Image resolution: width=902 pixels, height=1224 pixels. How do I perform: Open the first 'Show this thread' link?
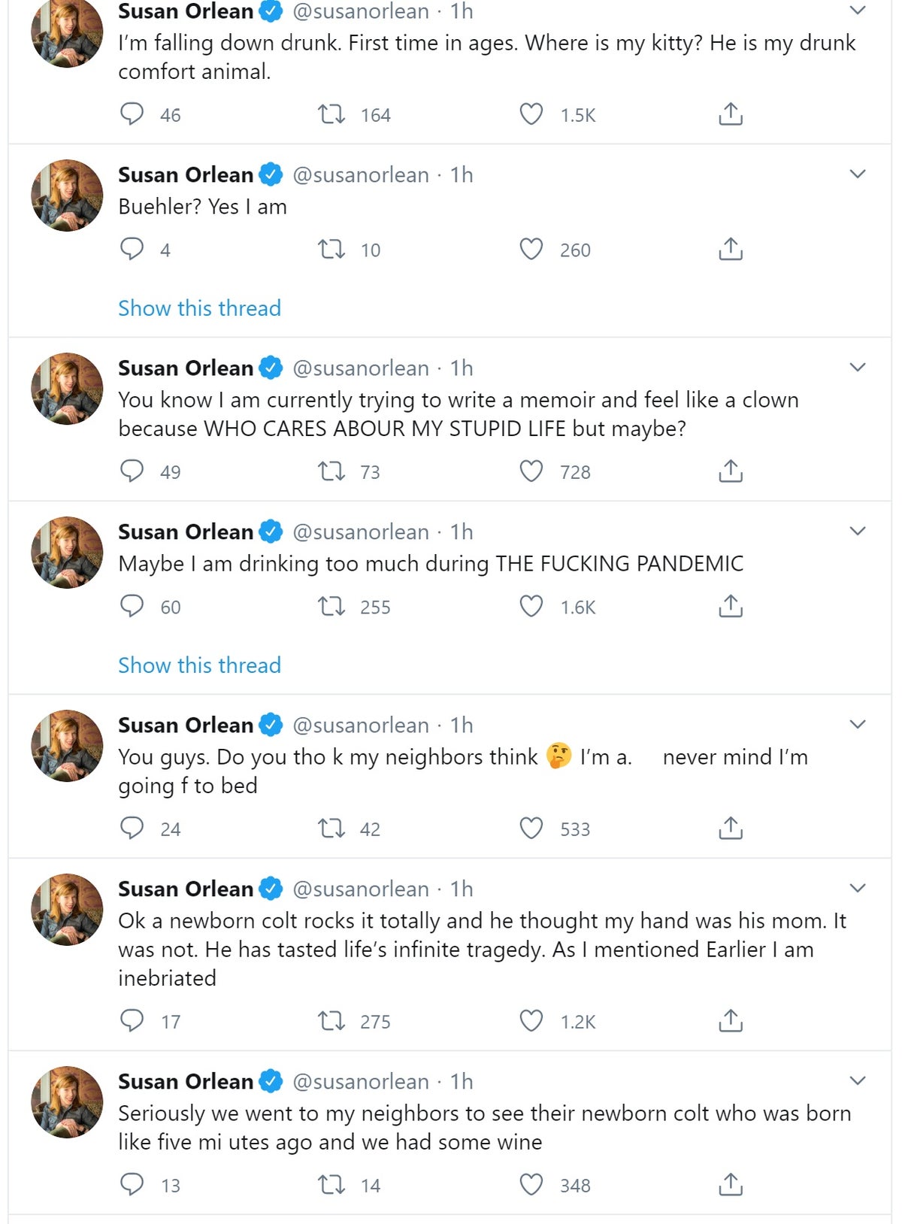point(198,308)
